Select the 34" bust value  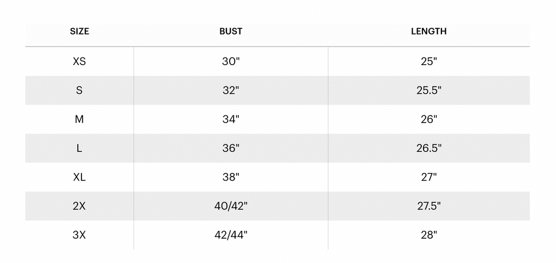(x=231, y=119)
